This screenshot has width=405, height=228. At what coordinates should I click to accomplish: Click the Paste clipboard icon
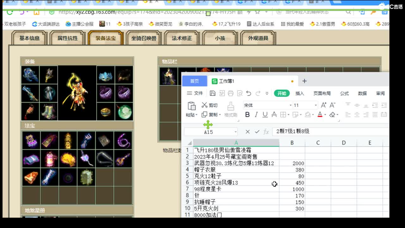click(x=191, y=106)
